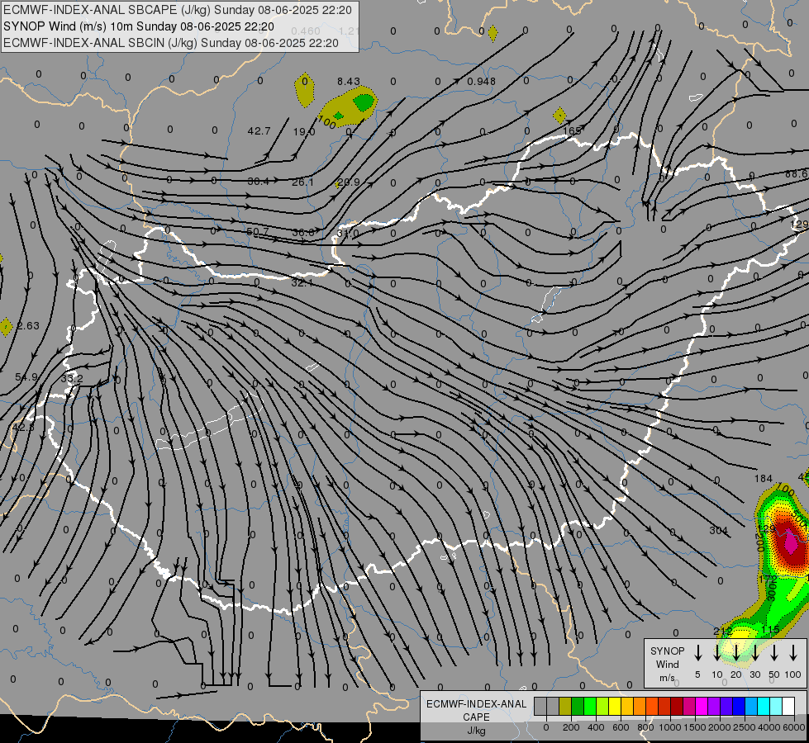The width and height of the screenshot is (809, 743).
Task: Click the 184 value above the CAPE blob
Action: coord(763,479)
